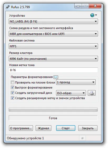Open the boot type dropdown ISO-образ

pos(71,93)
